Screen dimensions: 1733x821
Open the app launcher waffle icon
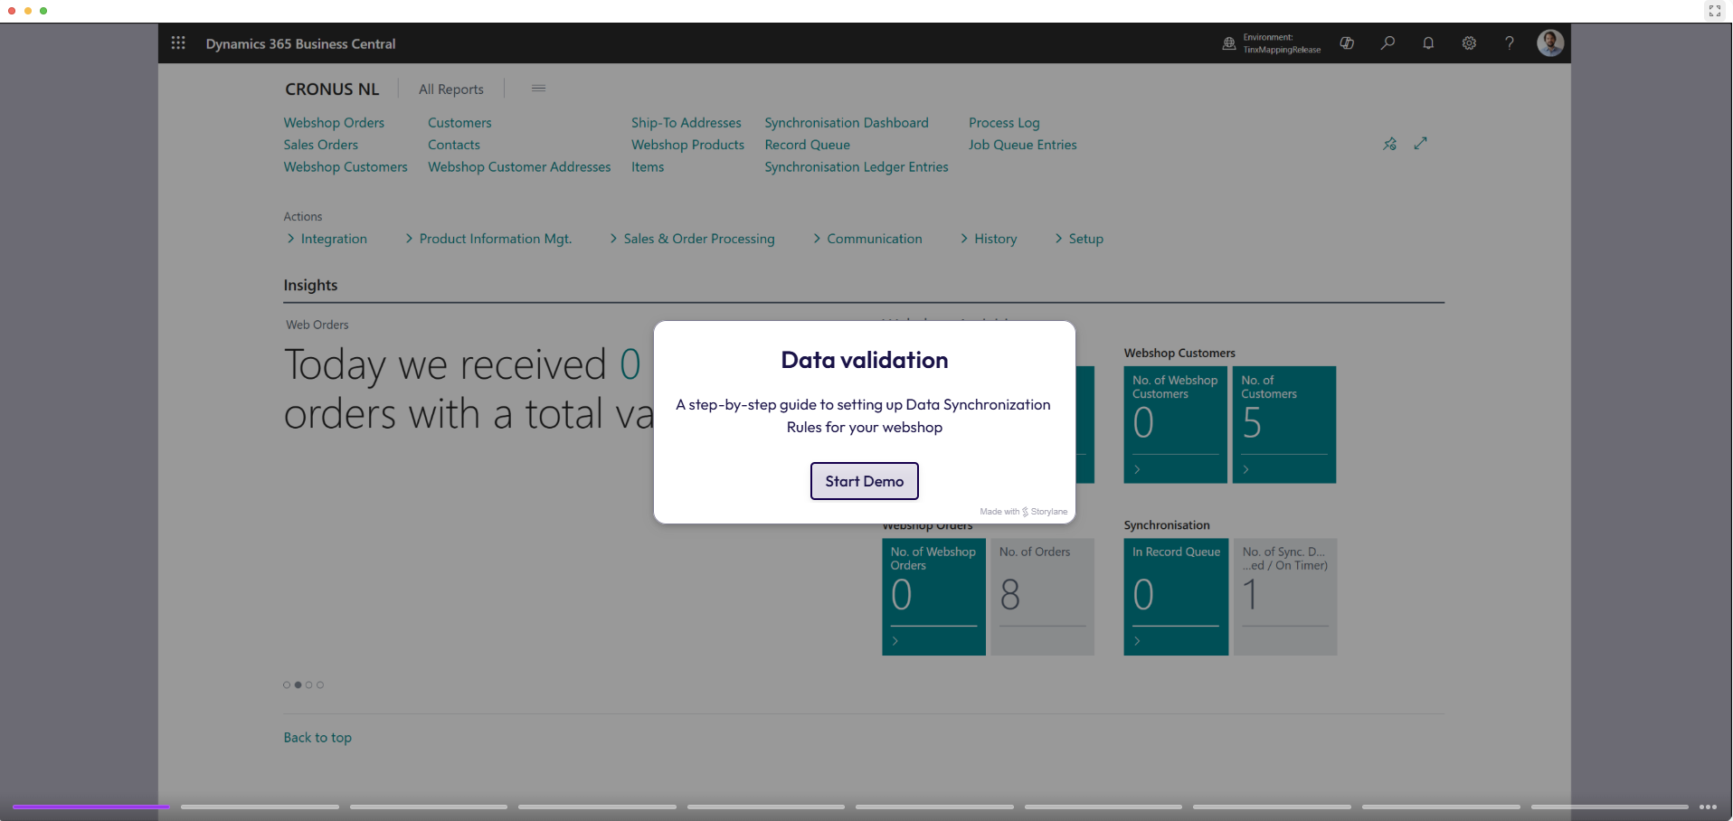(x=178, y=42)
